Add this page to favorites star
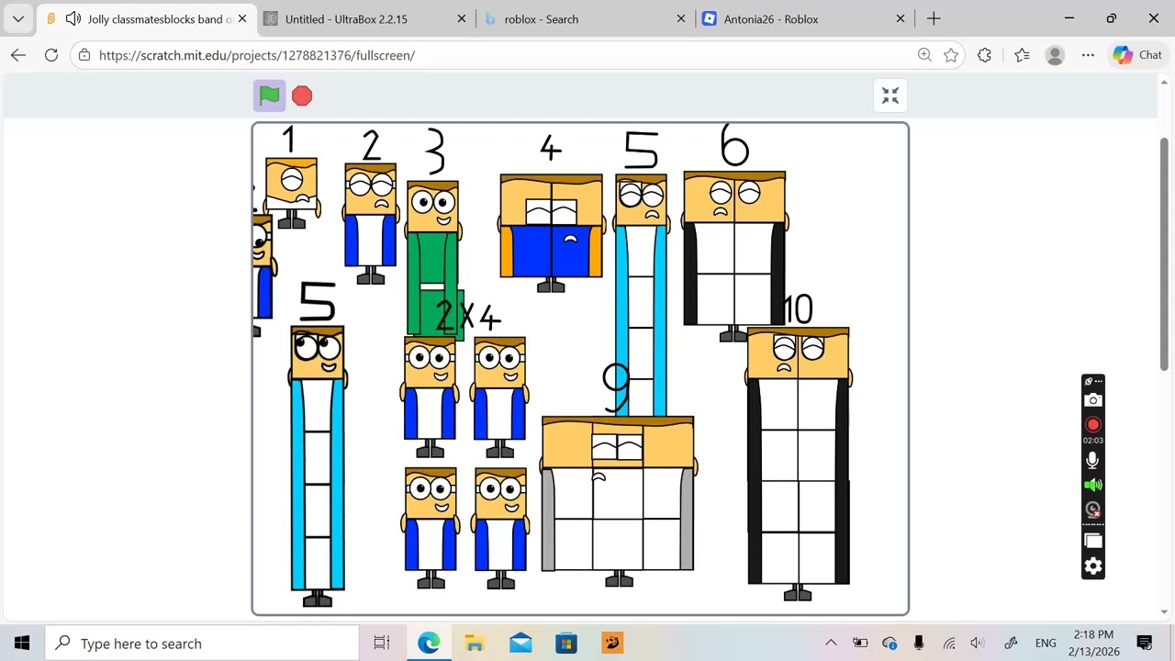 pyautogui.click(x=951, y=55)
